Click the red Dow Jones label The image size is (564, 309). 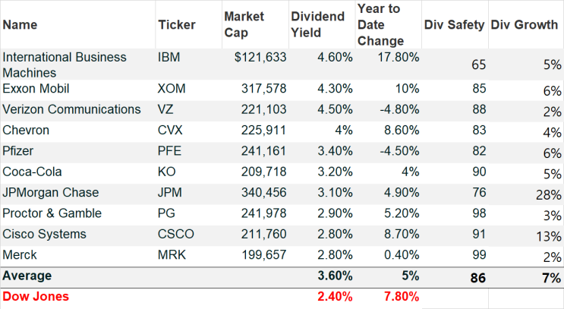click(36, 296)
